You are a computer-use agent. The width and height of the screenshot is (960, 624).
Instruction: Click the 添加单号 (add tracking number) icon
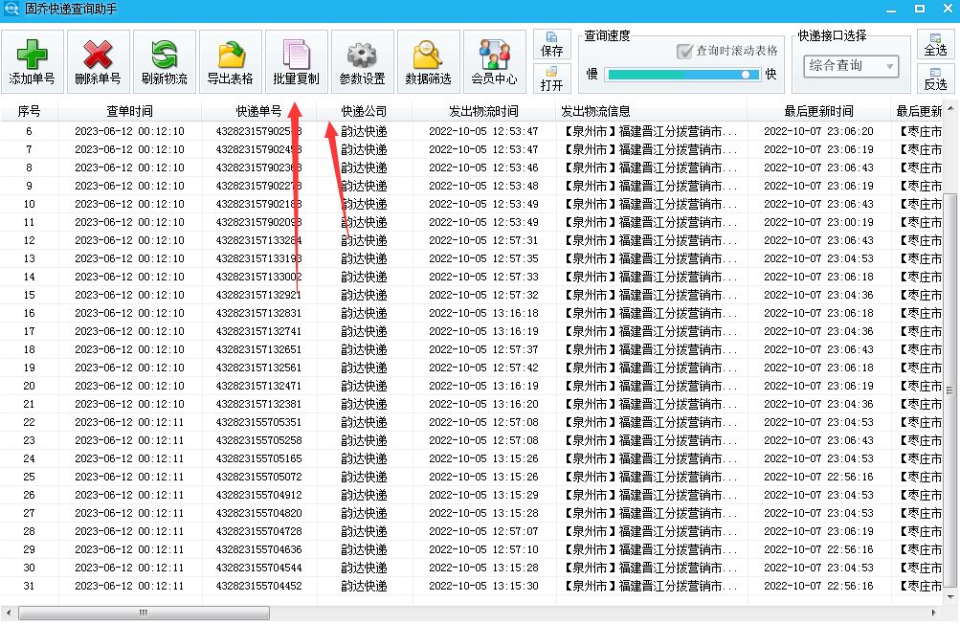(x=32, y=59)
